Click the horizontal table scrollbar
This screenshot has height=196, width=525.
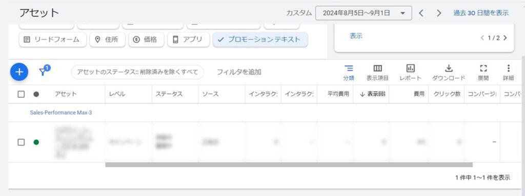tap(289, 165)
